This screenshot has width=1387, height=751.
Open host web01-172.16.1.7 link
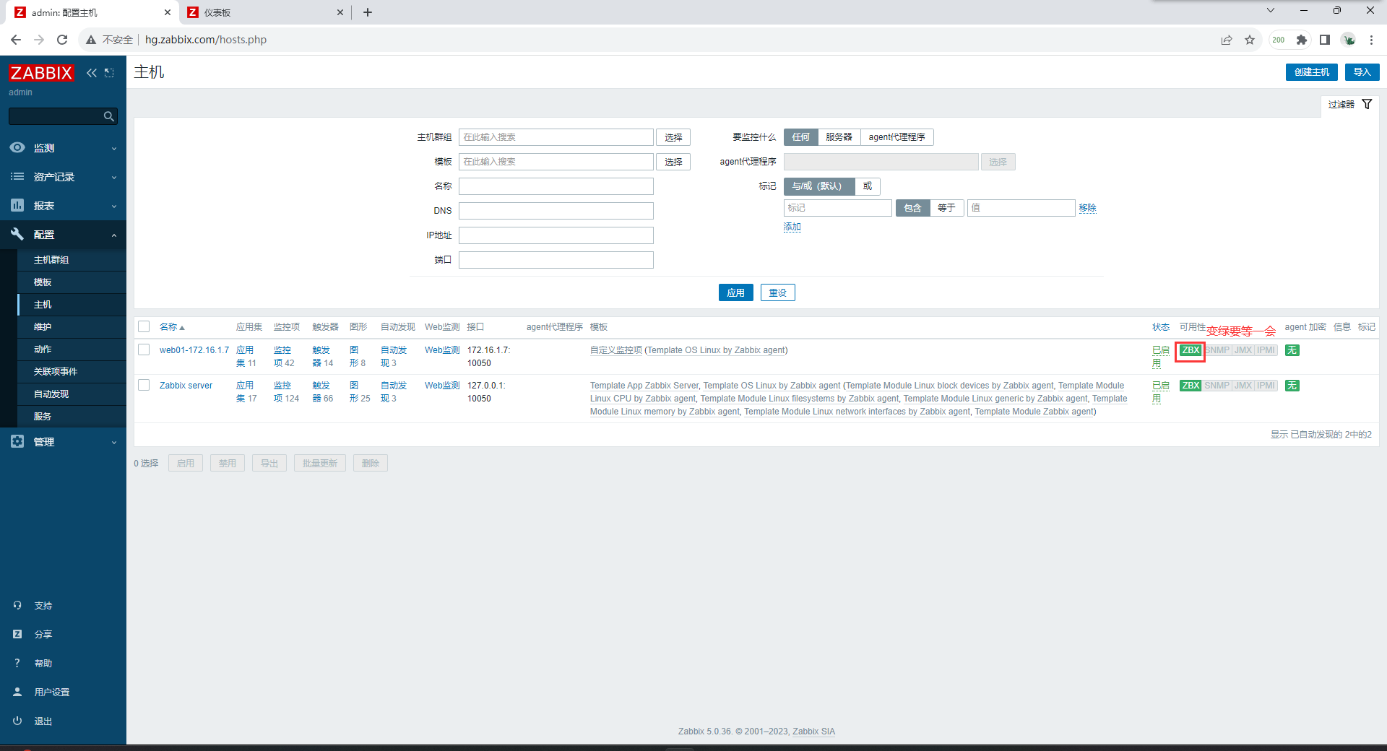(194, 350)
